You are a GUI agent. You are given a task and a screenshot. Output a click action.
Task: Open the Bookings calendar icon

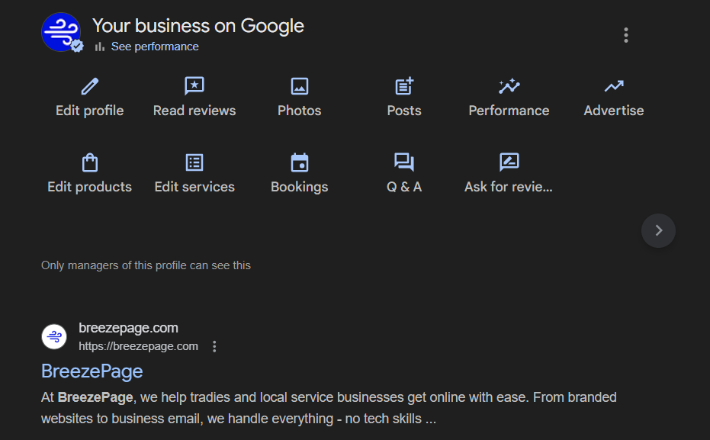tap(300, 162)
